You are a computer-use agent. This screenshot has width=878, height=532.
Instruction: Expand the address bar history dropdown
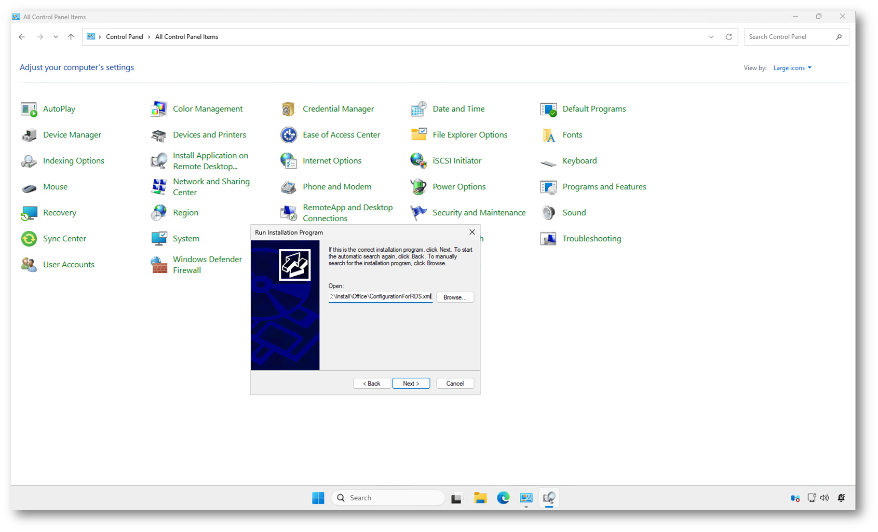tap(711, 37)
